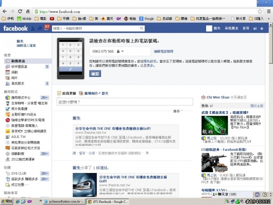Click the blue confirm button under the phone number
Viewport: 273px width, 205px height.
[x=95, y=73]
